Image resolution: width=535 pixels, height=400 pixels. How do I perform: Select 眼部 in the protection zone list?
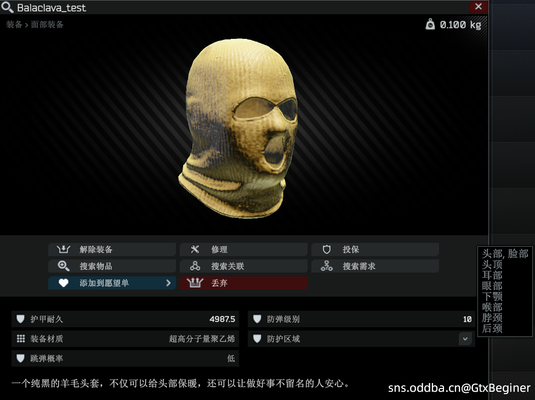[492, 286]
